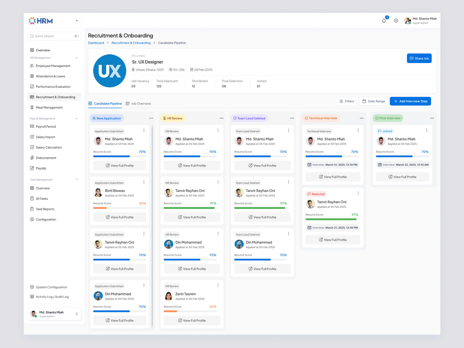This screenshot has width=464, height=348.
Task: Open options menu for Team Lead Seleted column
Action: pyautogui.click(x=292, y=118)
